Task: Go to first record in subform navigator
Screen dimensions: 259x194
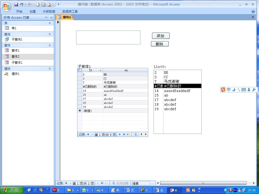Action: [88, 134]
